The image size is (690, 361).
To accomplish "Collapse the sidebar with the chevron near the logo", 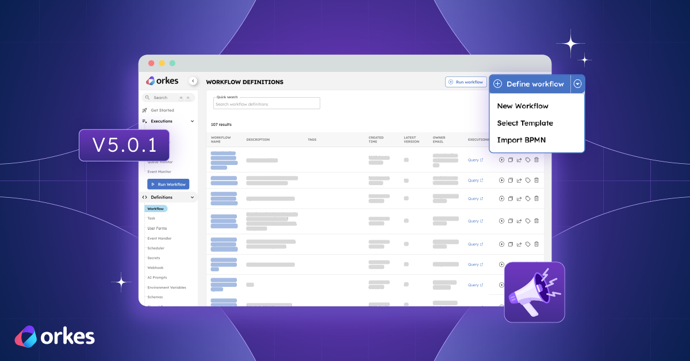I will [192, 81].
